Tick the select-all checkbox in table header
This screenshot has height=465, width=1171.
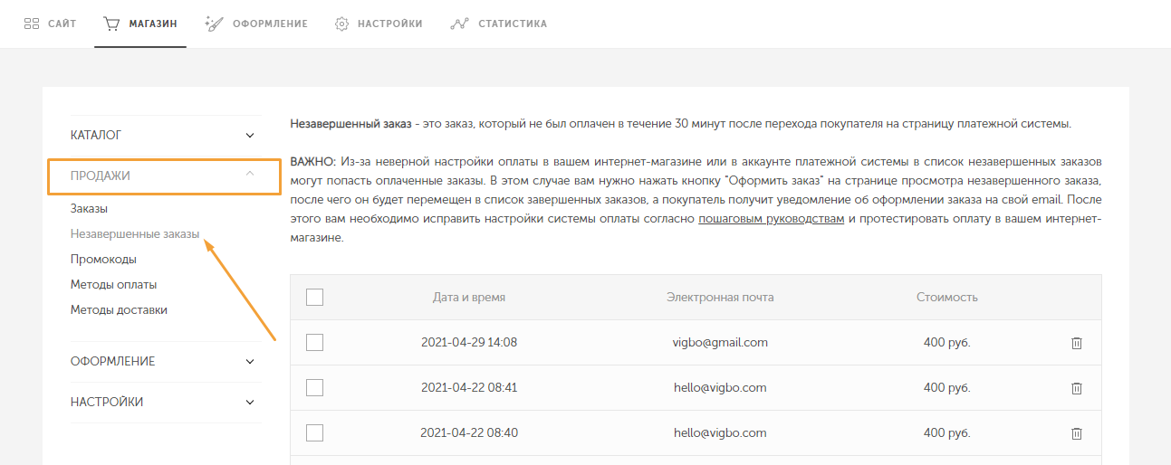pyautogui.click(x=315, y=297)
